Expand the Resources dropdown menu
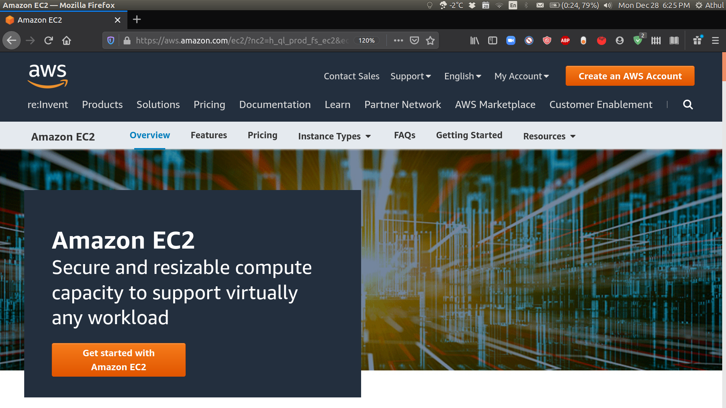 click(549, 136)
